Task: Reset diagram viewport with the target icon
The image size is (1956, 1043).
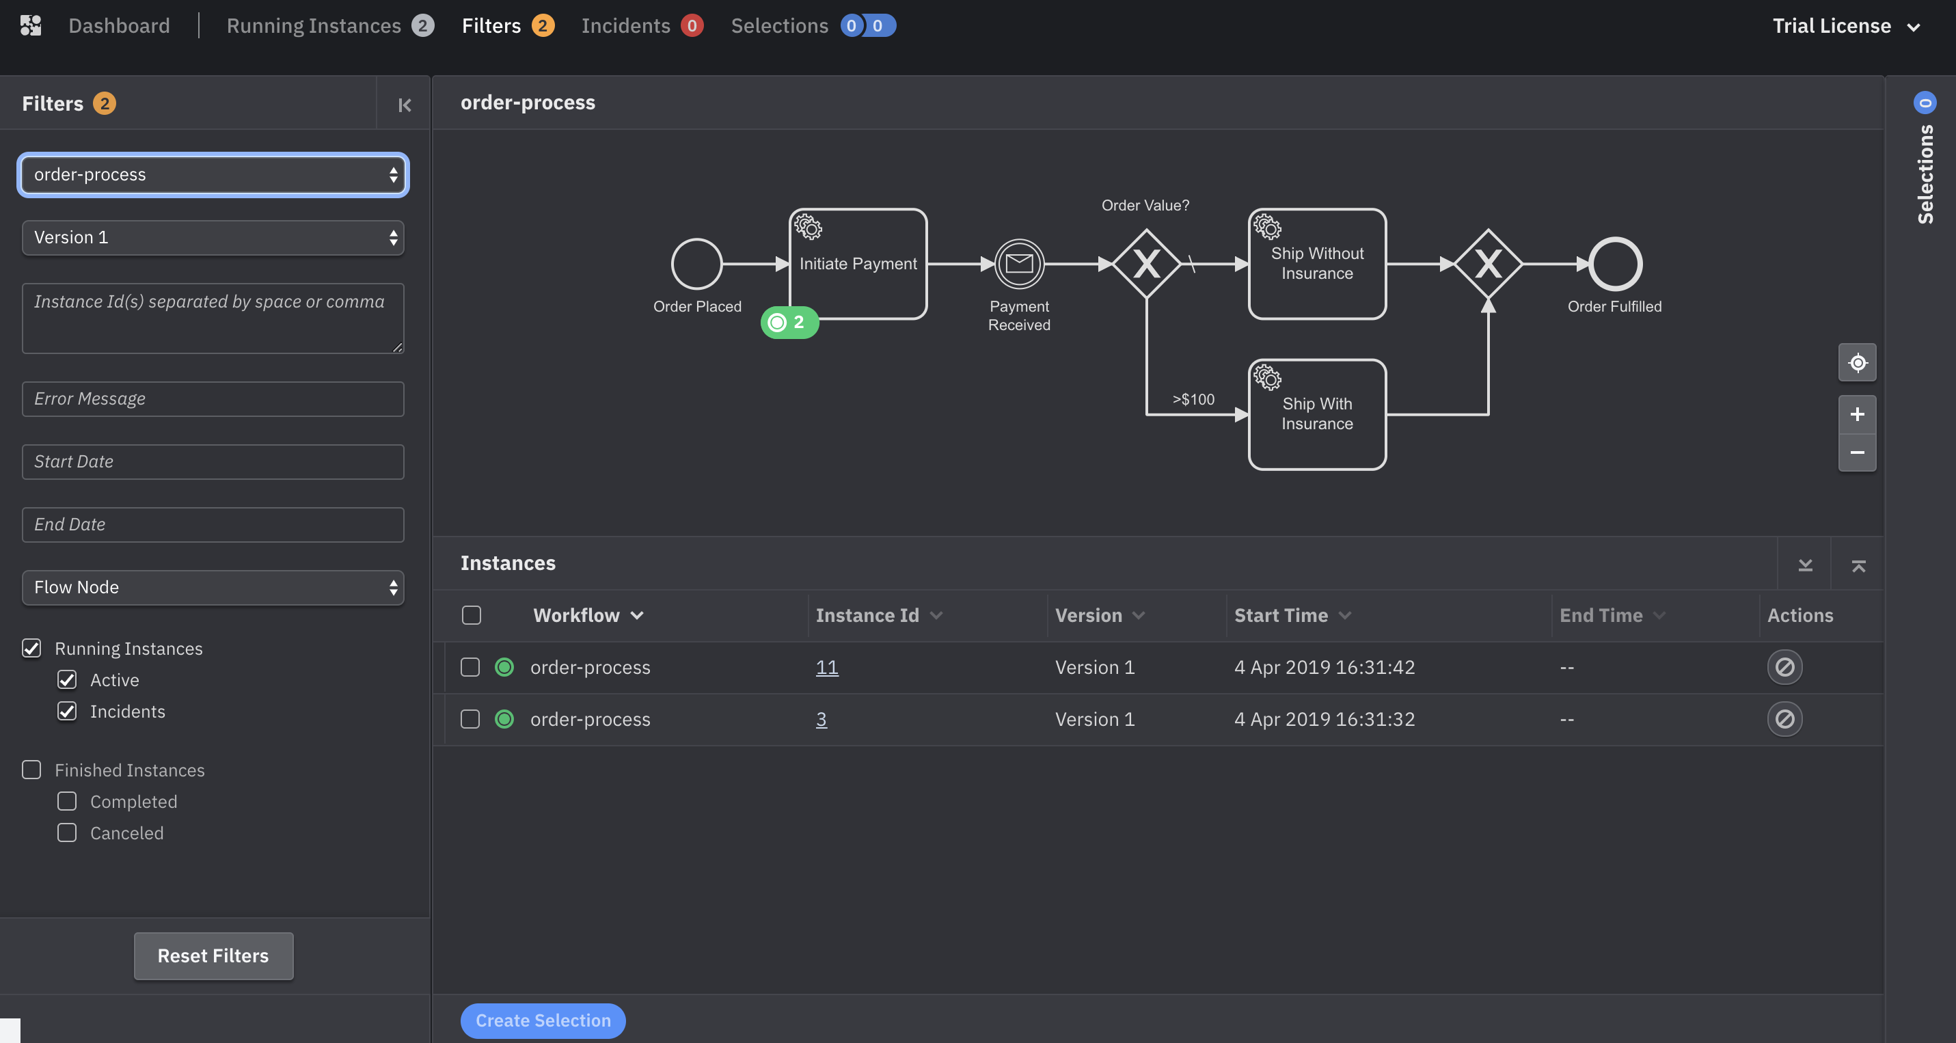Action: coord(1858,363)
